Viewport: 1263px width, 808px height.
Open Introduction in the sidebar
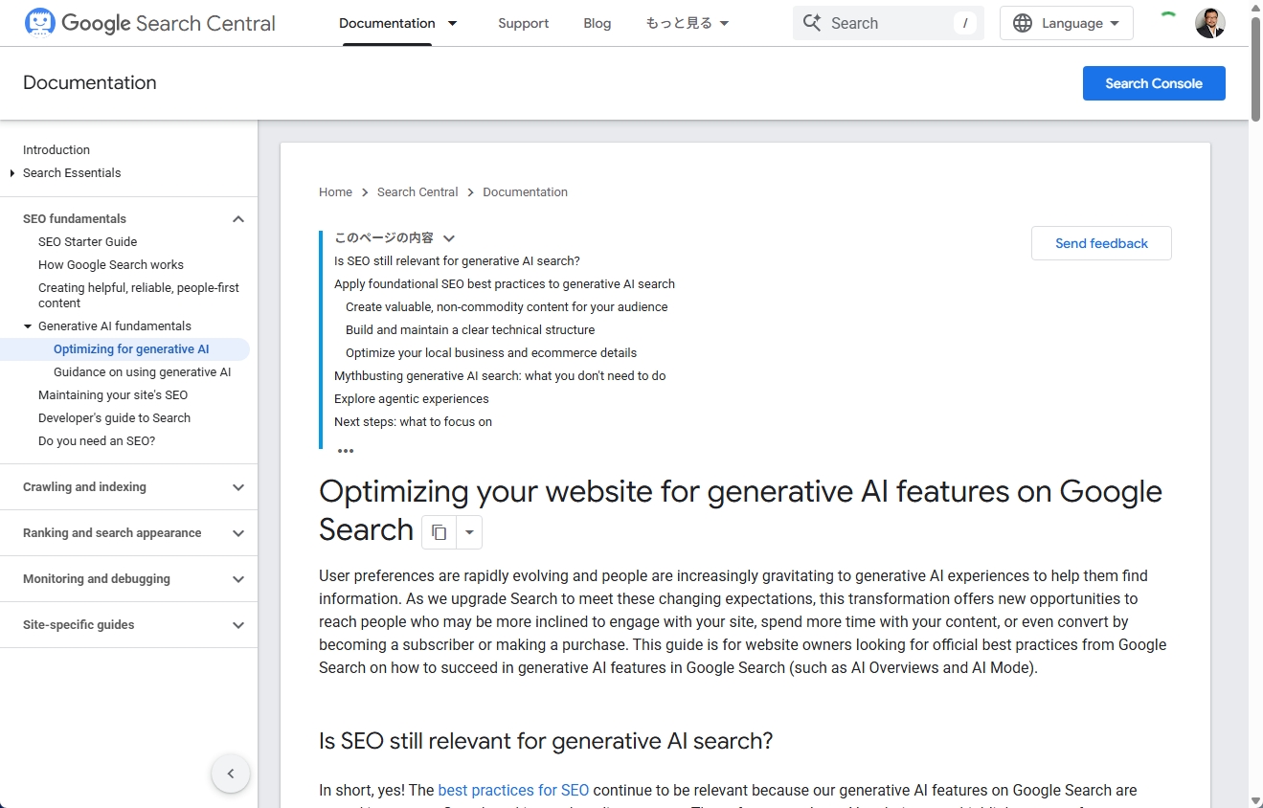(56, 150)
